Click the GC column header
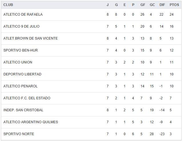Screen dimensions: 183x142 (152, 5)
